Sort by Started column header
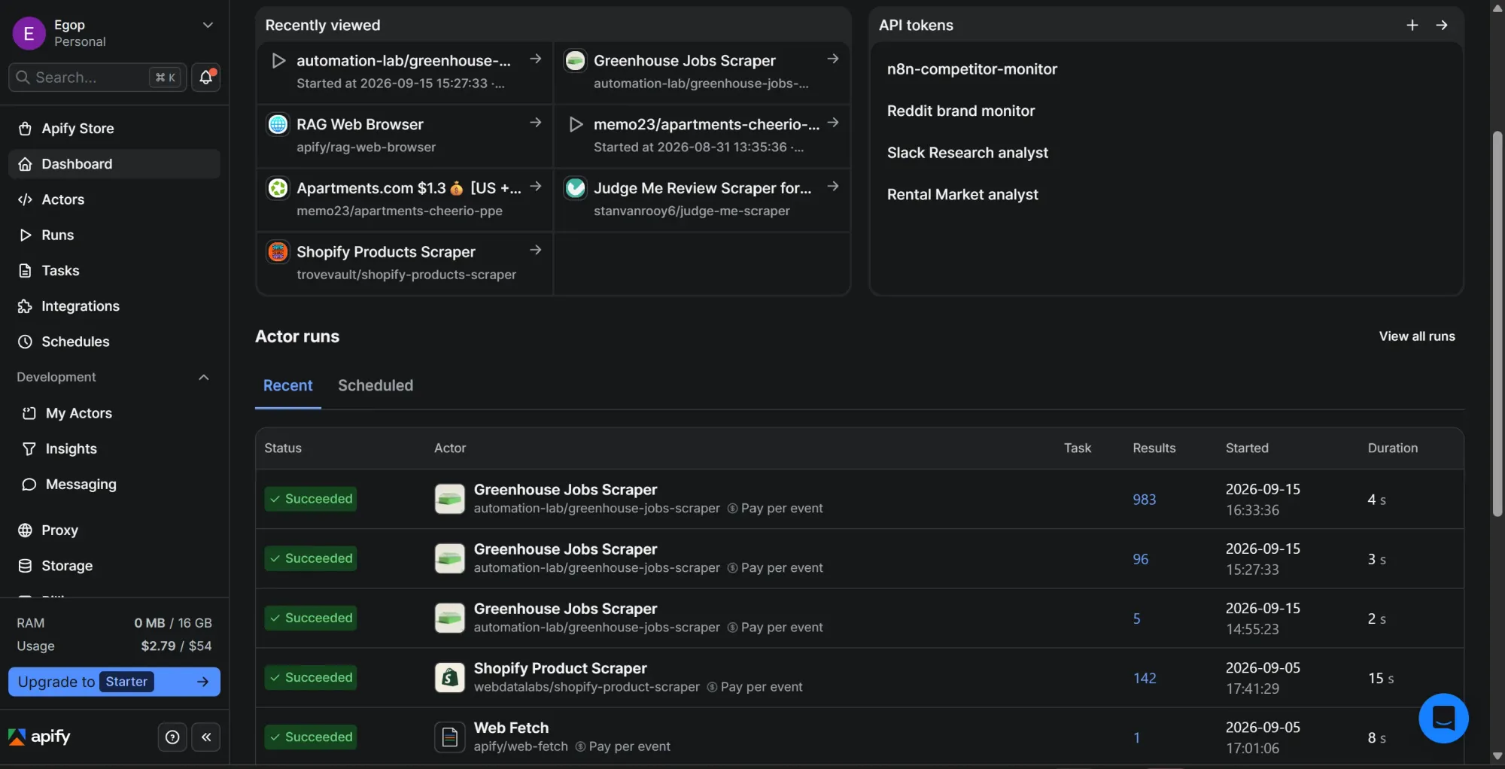The image size is (1505, 769). click(1246, 448)
